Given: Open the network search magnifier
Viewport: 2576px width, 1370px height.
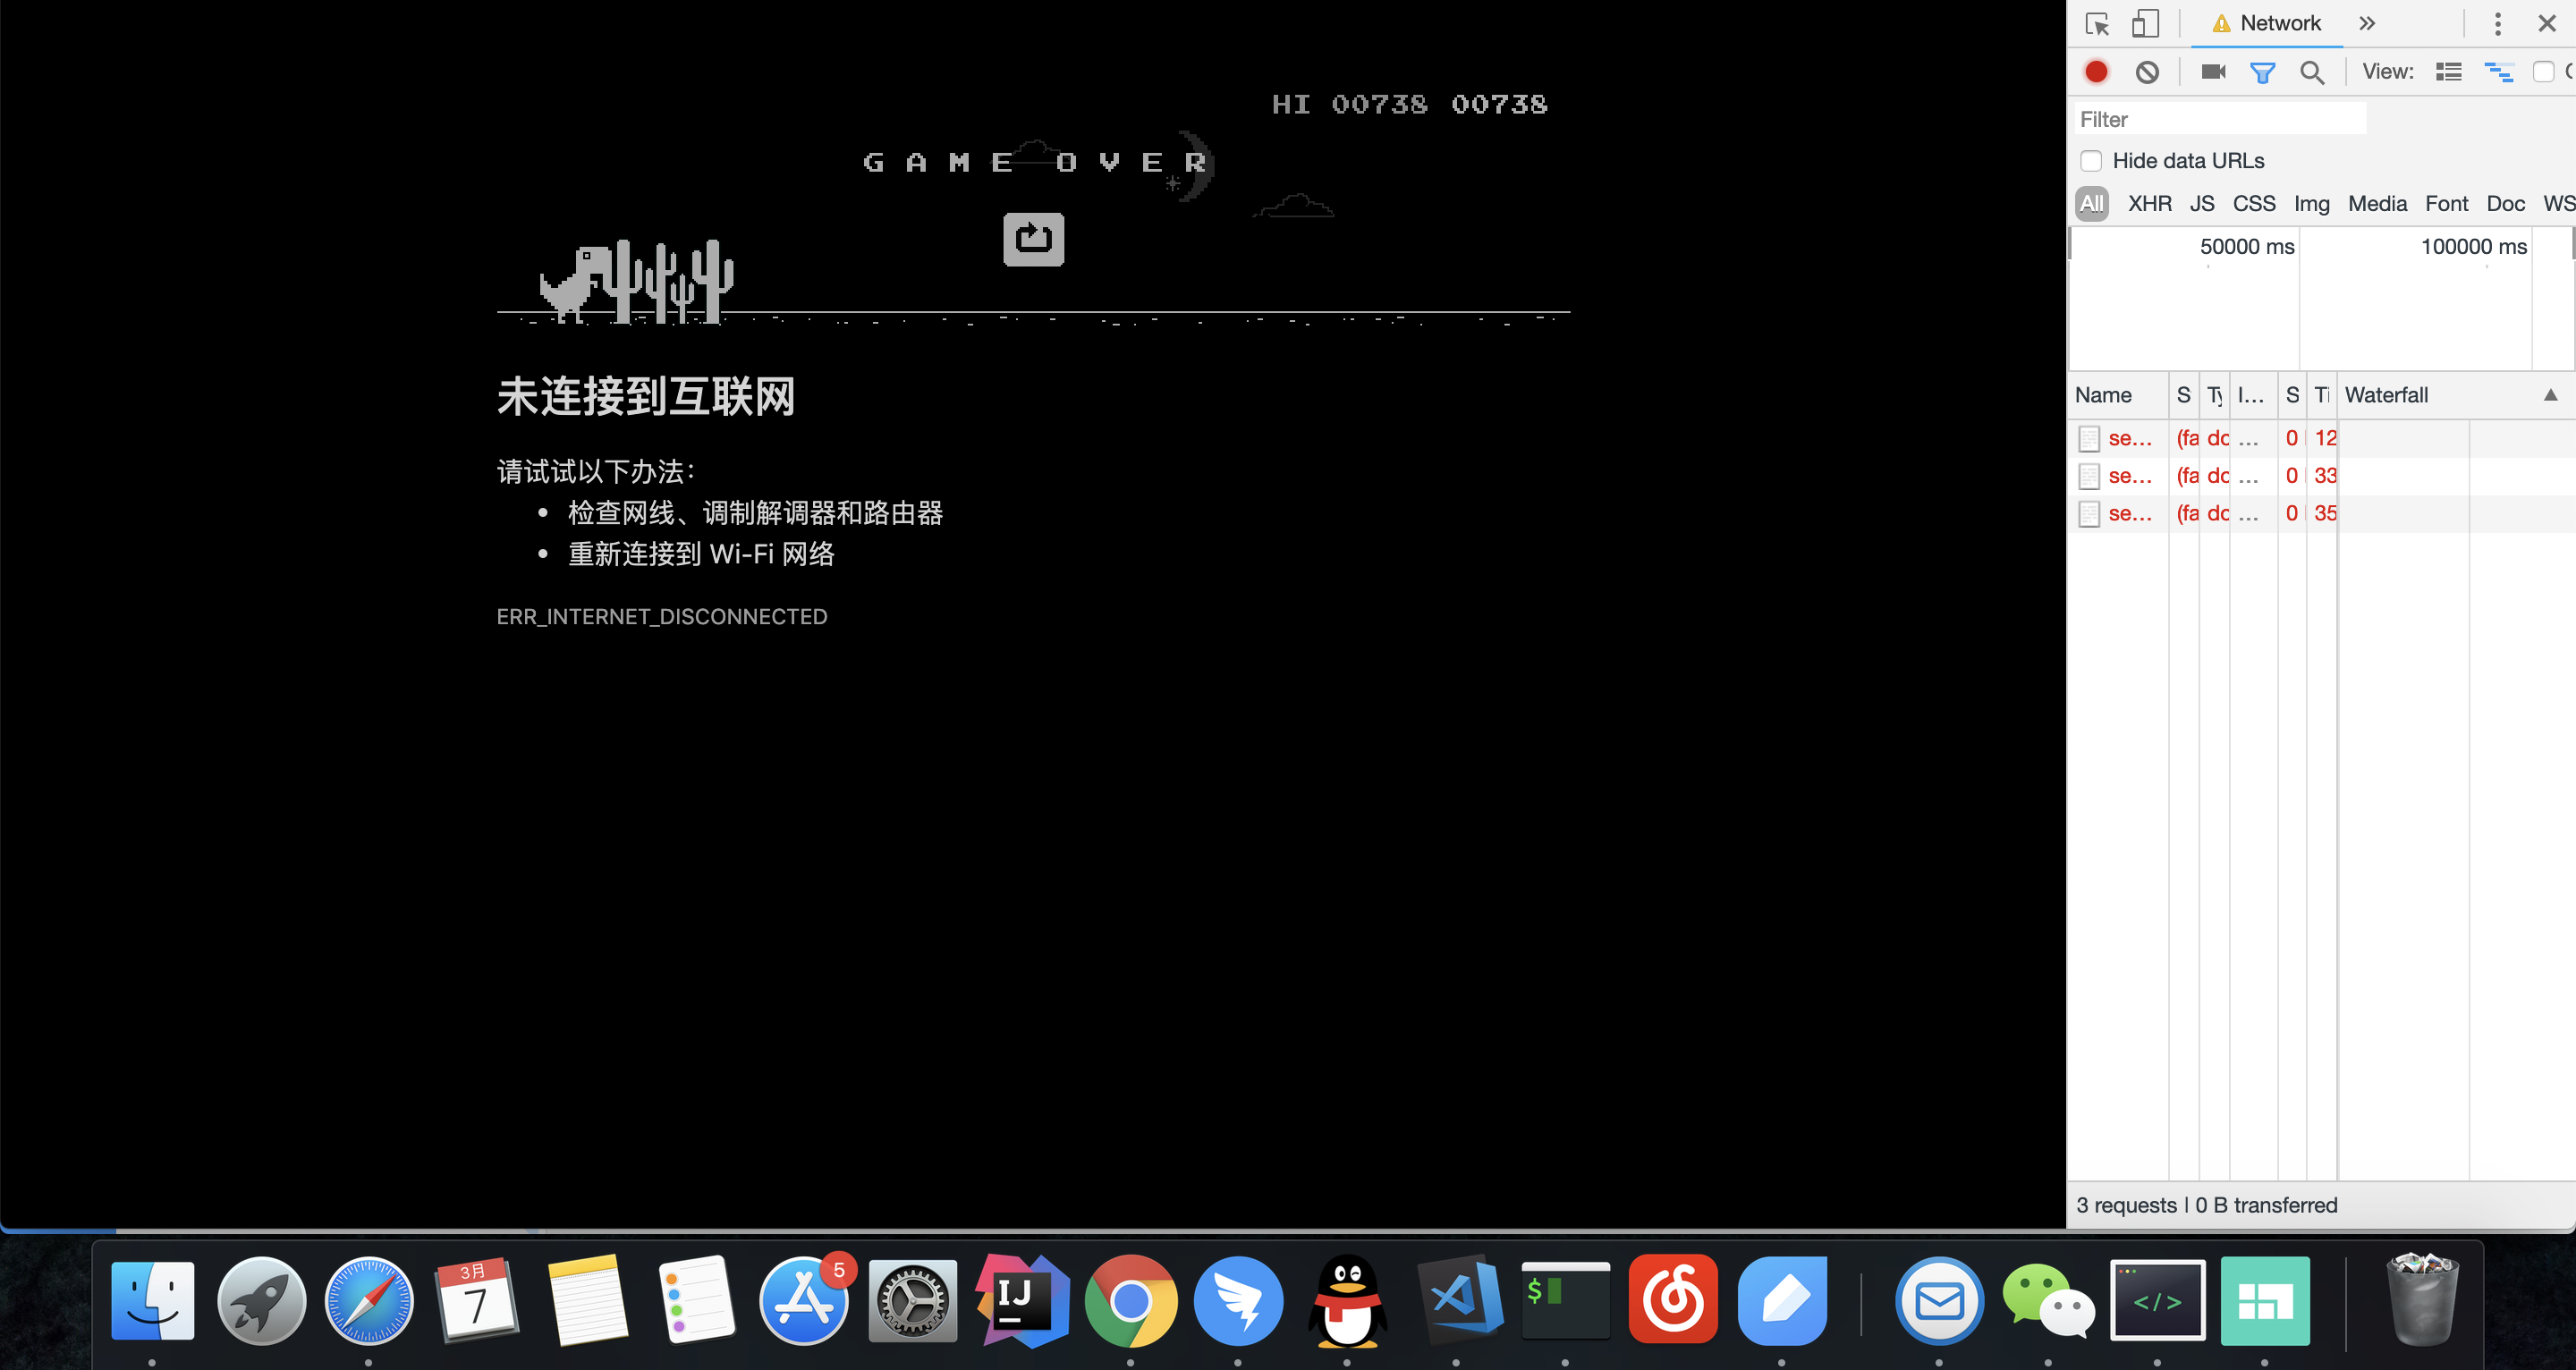Looking at the screenshot, I should pyautogui.click(x=2311, y=72).
